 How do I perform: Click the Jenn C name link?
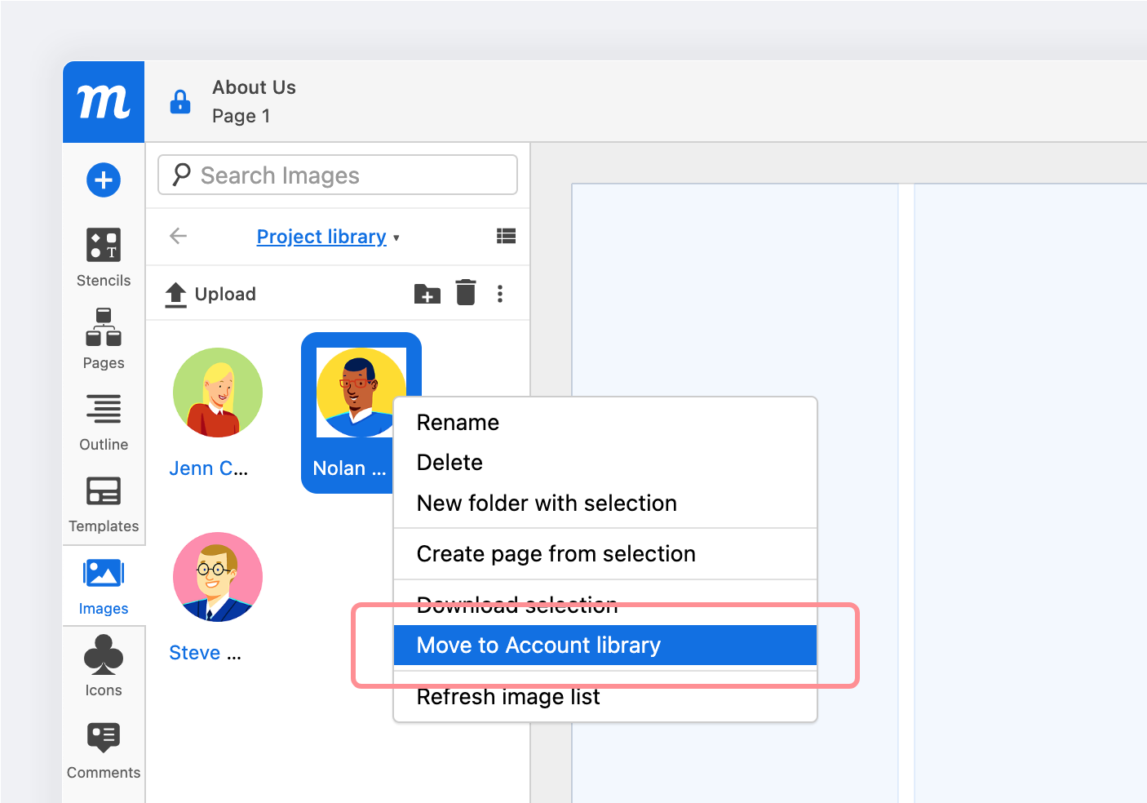208,468
